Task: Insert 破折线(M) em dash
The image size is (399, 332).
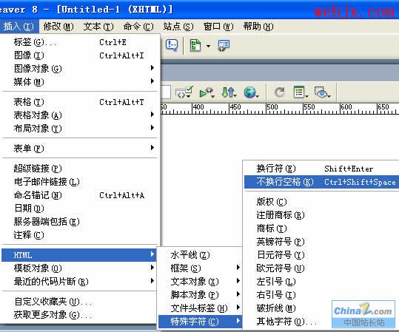Action: point(321,308)
